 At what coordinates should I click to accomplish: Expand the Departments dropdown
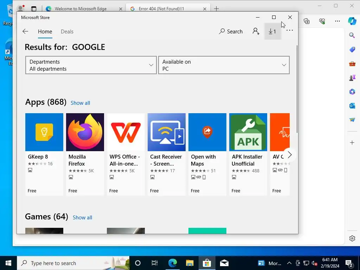tap(91, 65)
